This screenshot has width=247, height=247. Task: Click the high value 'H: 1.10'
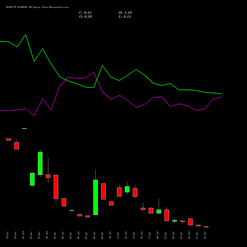125,13
